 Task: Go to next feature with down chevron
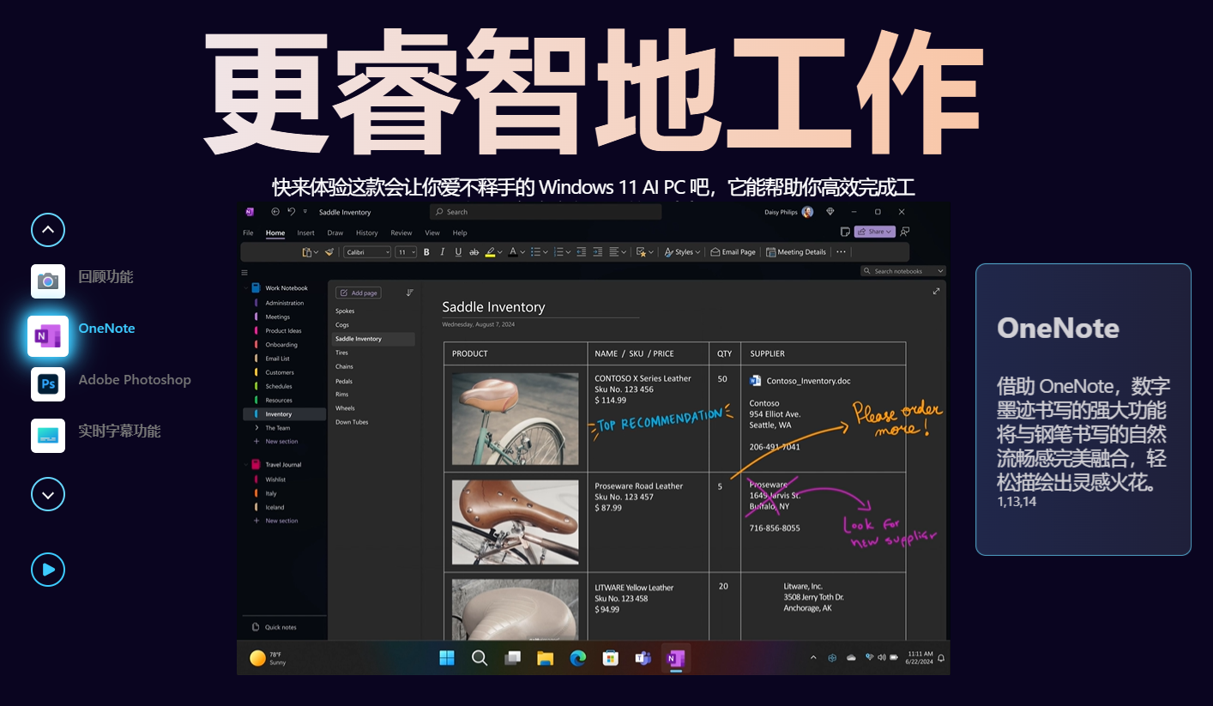(x=48, y=494)
